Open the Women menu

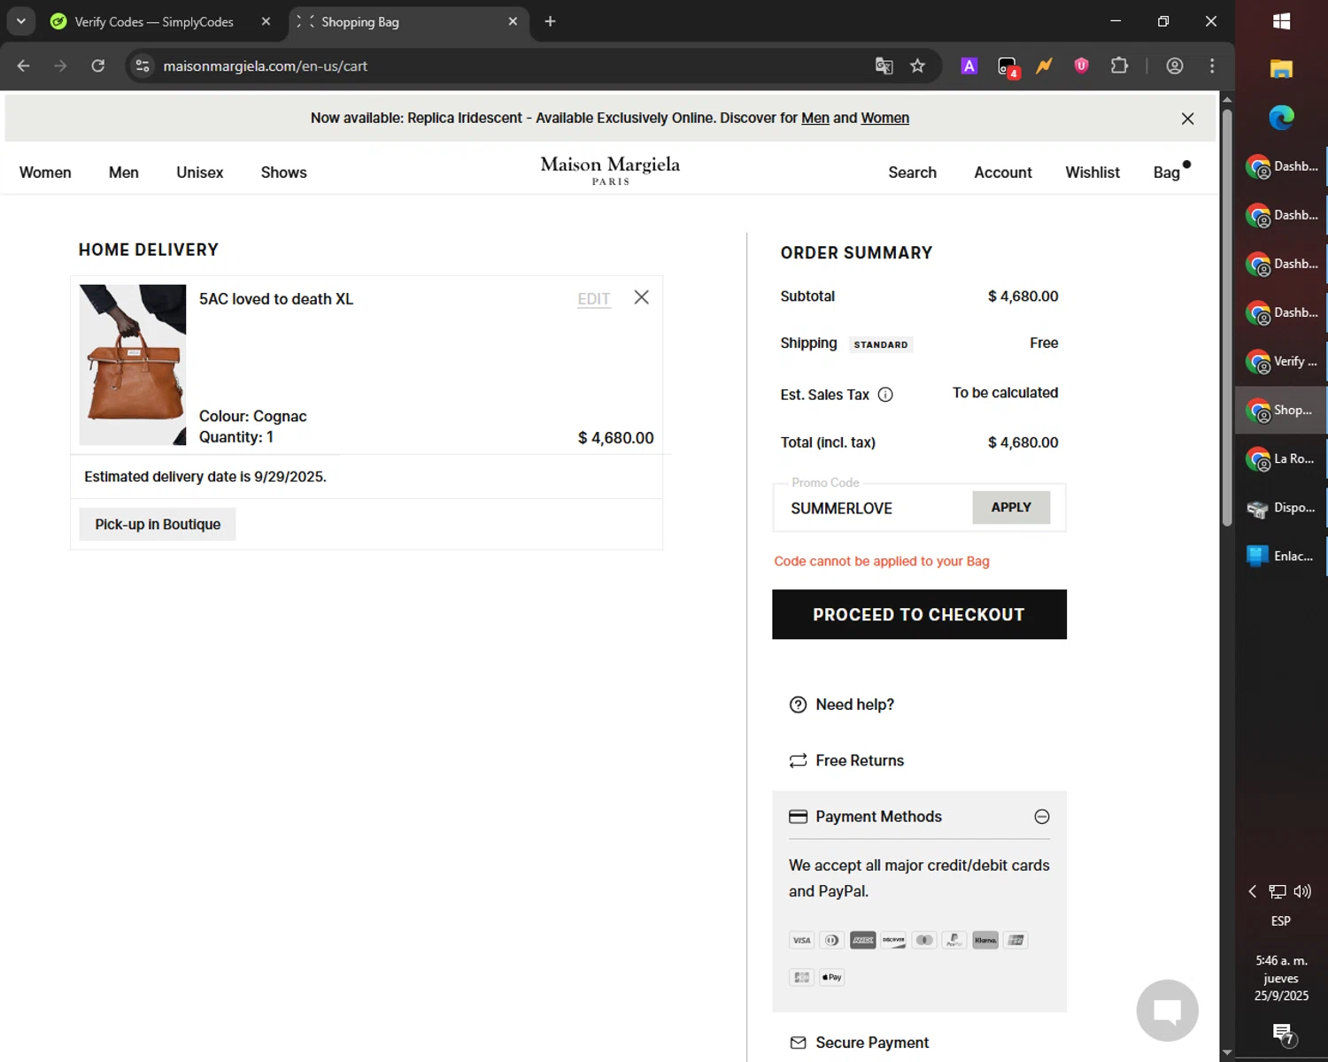[45, 173]
